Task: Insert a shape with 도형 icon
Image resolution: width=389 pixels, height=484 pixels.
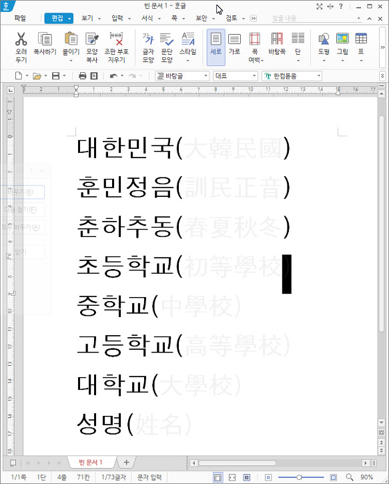Action: click(324, 39)
